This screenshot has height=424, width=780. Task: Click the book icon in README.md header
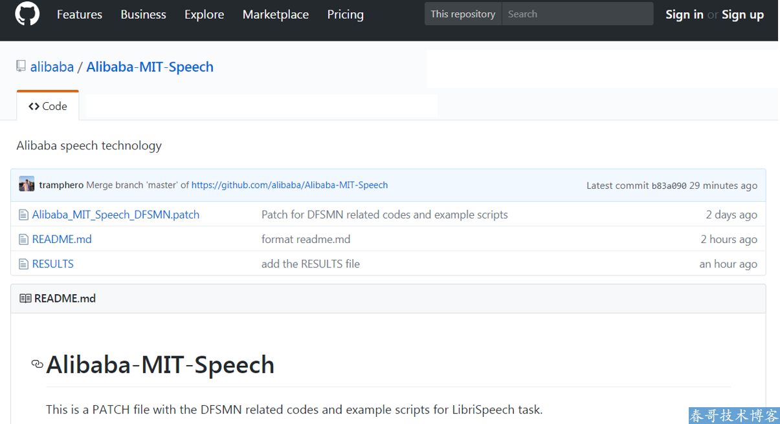[x=25, y=299]
